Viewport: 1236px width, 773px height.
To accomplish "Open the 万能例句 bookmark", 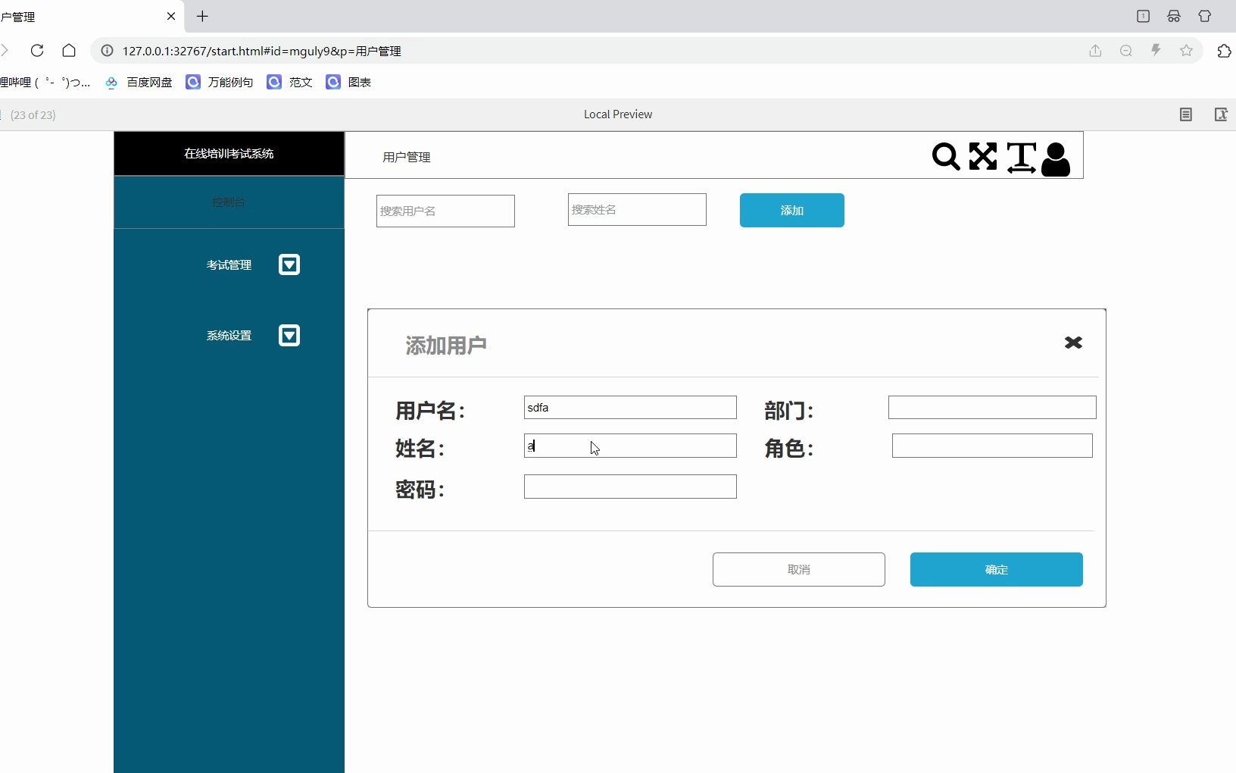I will point(220,82).
